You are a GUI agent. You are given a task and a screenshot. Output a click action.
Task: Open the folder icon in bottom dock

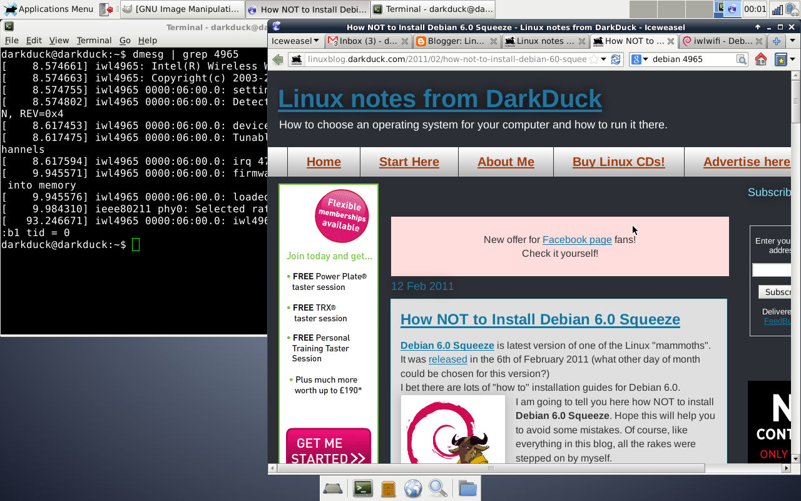[x=467, y=488]
